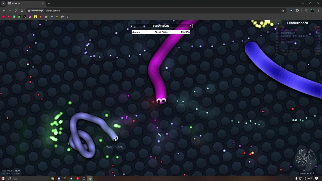Image resolution: width=322 pixels, height=181 pixels.
Task: Select the slither.io tab
Action: pyautogui.click(x=26, y=3)
